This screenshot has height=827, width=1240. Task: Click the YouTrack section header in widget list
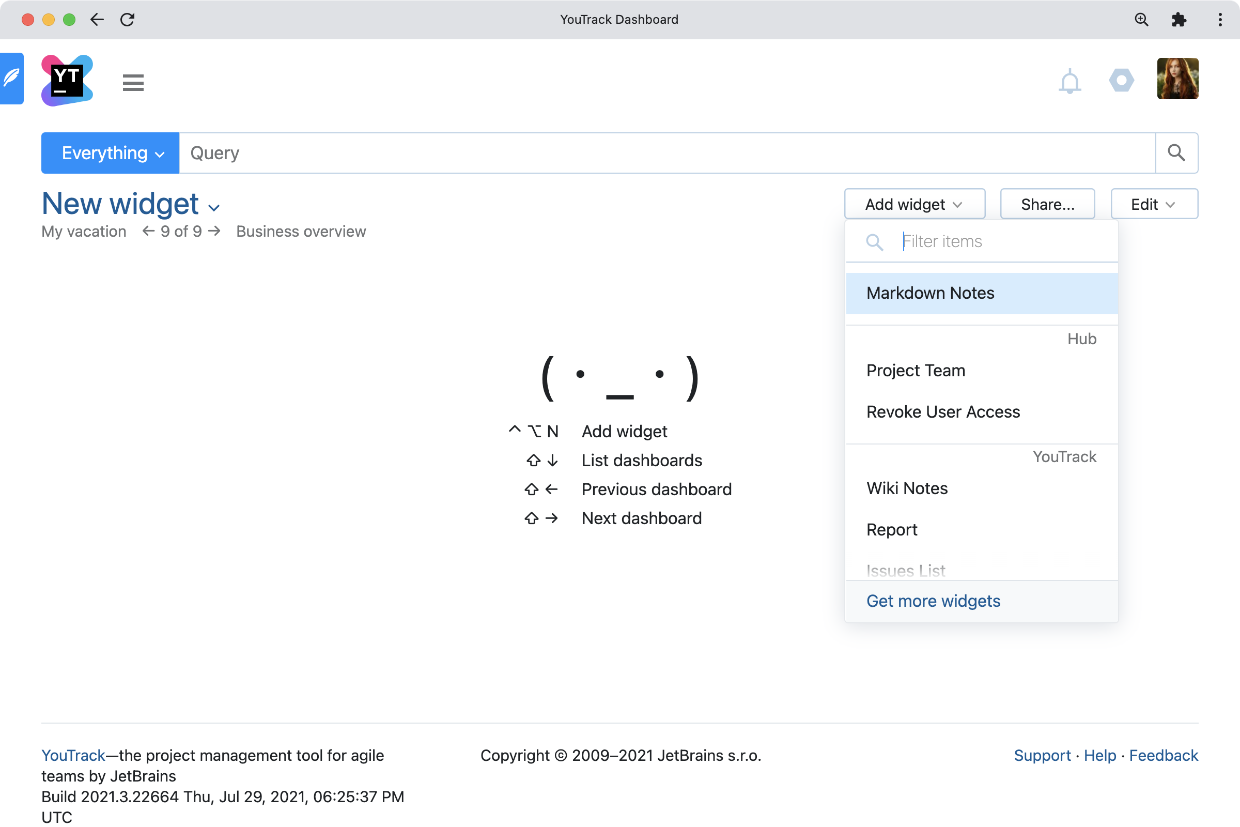[1064, 457]
